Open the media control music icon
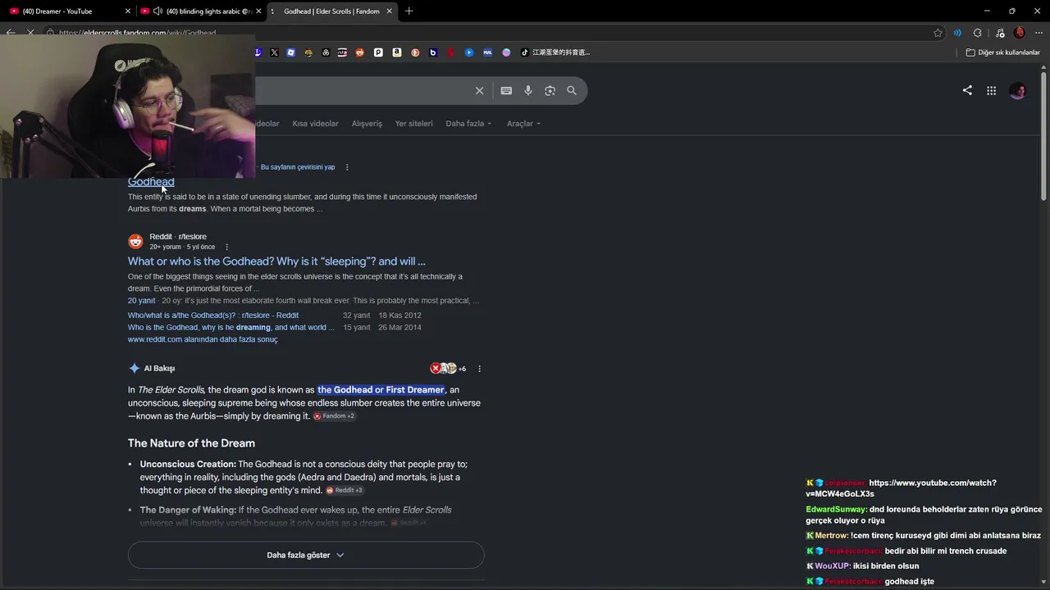 [x=999, y=33]
